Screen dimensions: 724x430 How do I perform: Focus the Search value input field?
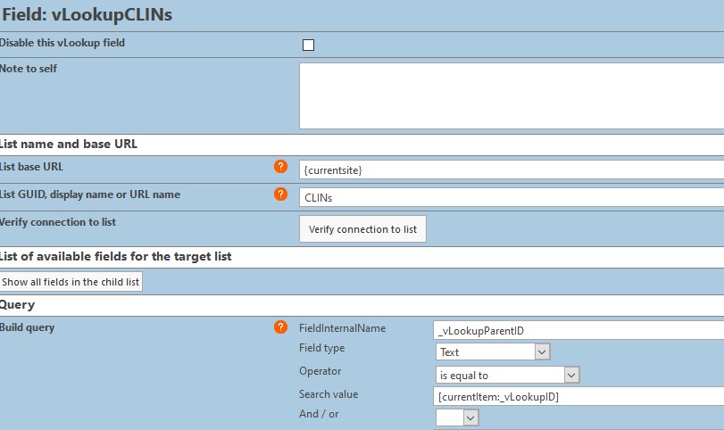(x=578, y=396)
